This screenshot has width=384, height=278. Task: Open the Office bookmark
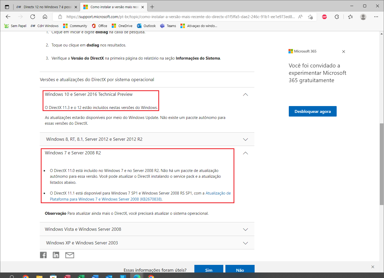(99, 26)
